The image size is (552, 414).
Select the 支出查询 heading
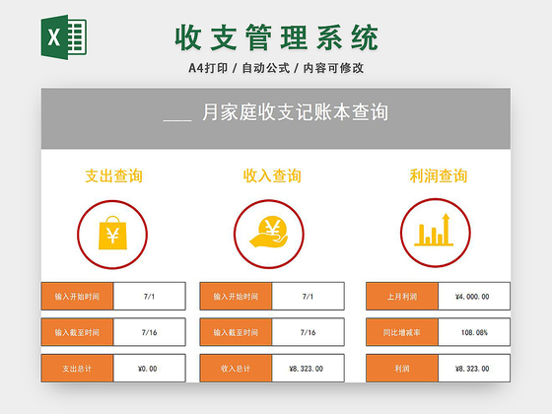pyautogui.click(x=113, y=175)
